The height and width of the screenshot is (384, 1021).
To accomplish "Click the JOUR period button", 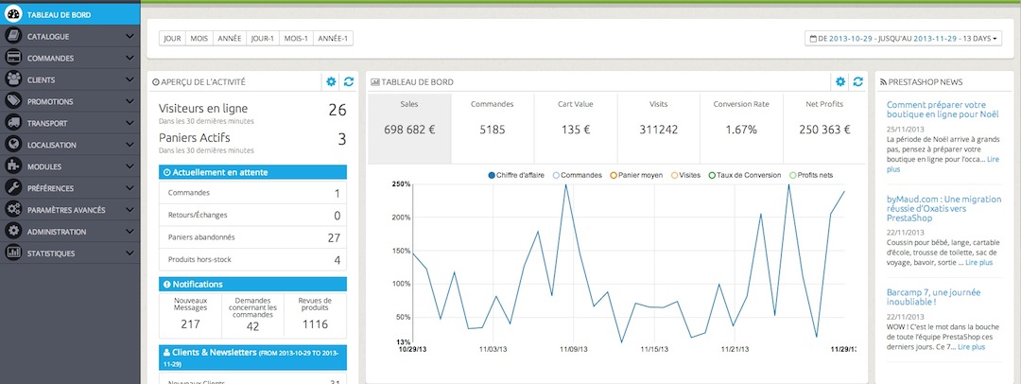I will (x=173, y=39).
